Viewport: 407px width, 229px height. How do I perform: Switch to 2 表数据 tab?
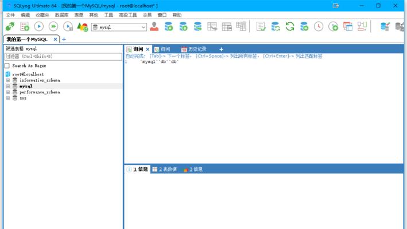coord(164,169)
